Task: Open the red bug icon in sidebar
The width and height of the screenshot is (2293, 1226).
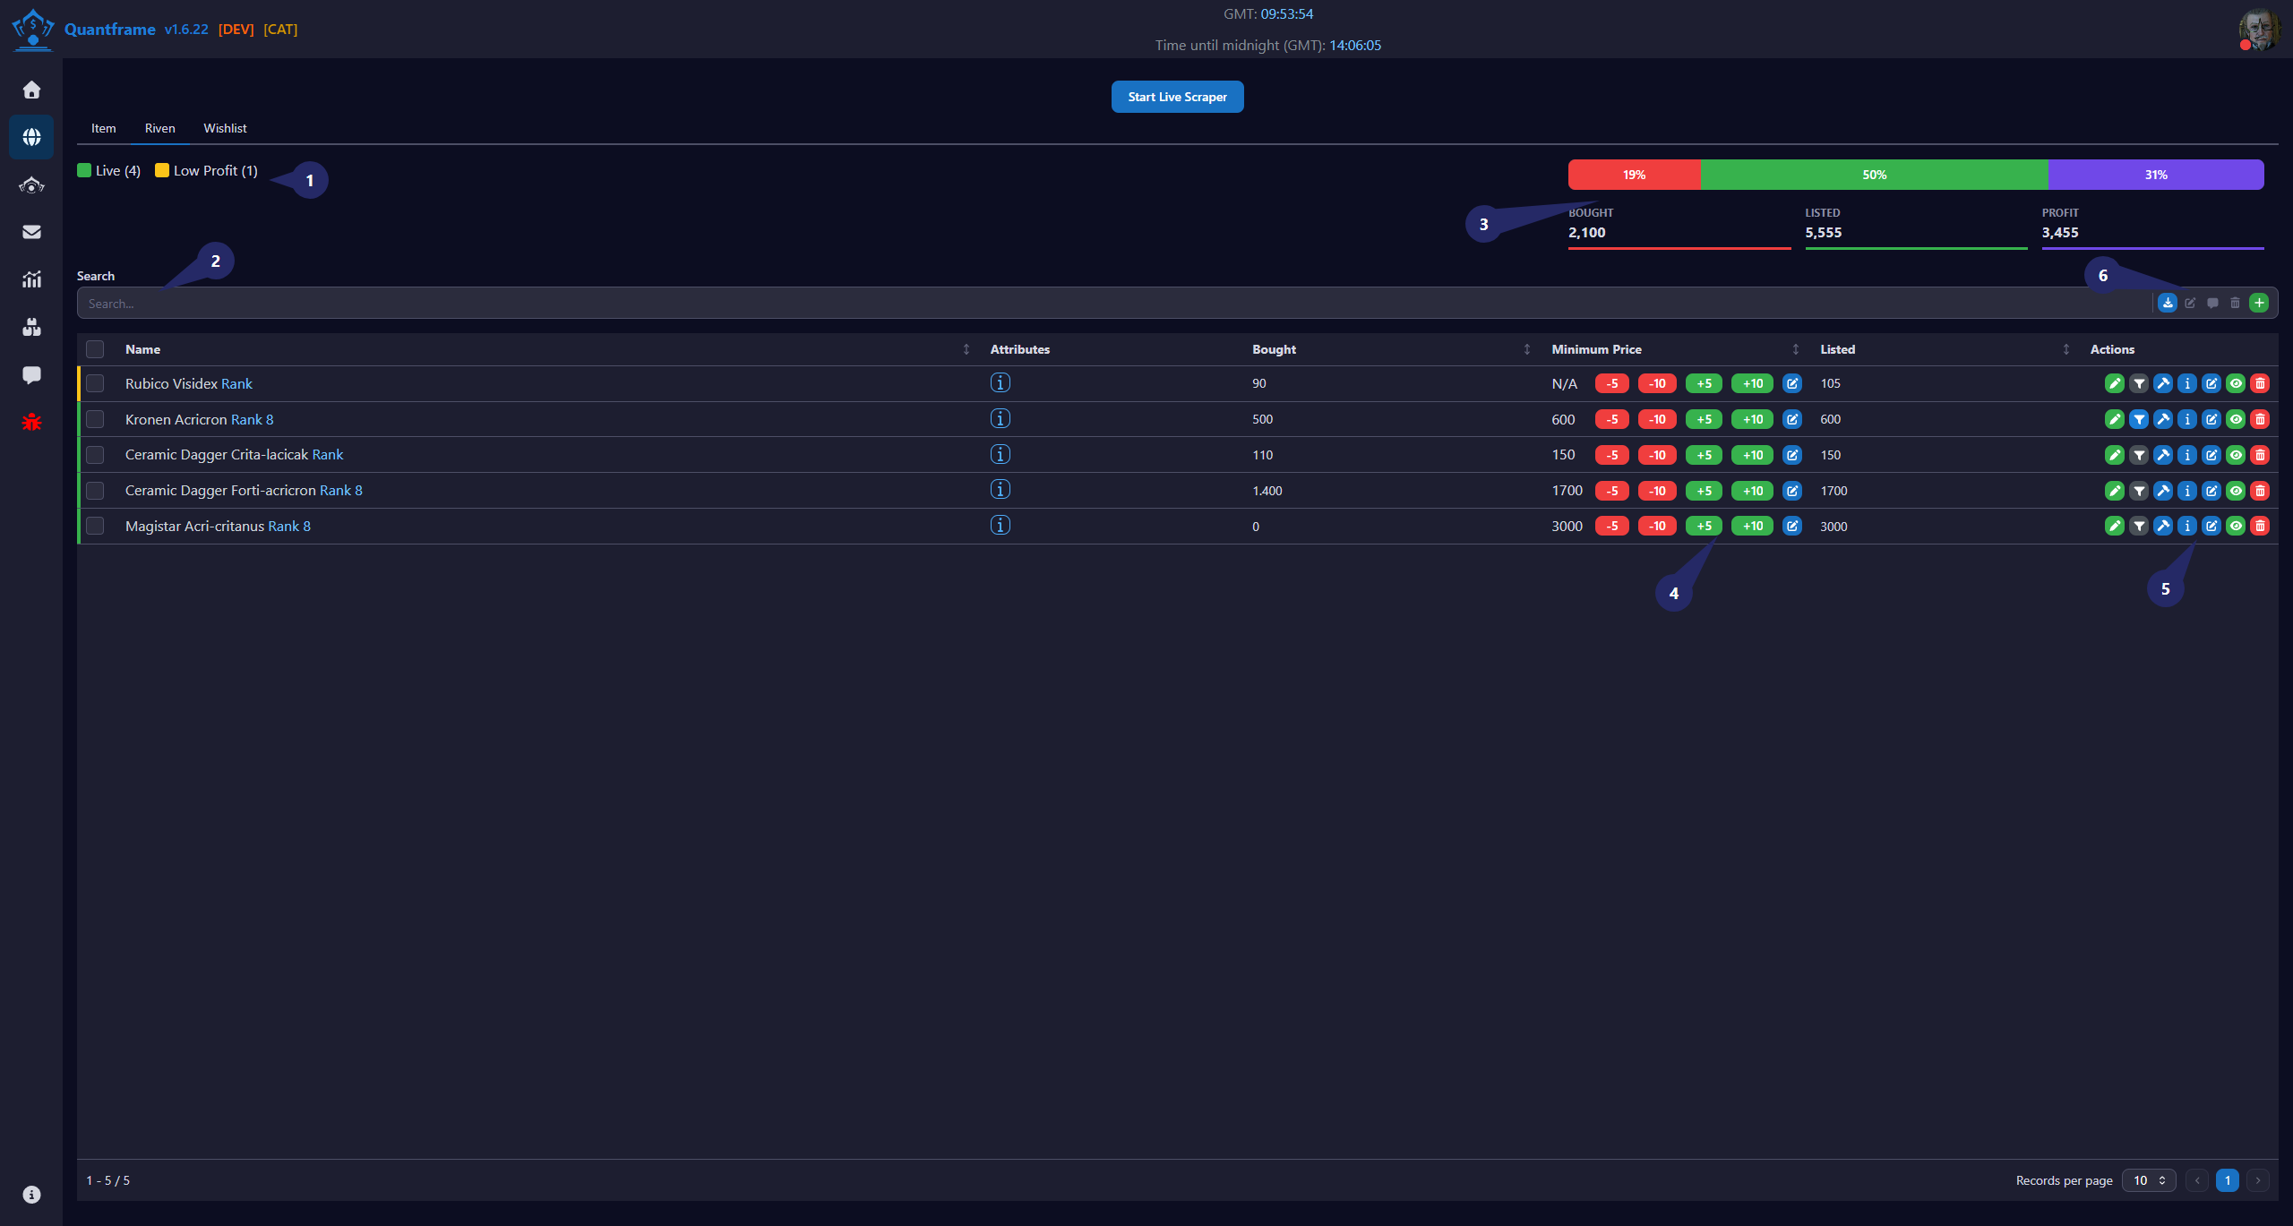Action: [31, 422]
